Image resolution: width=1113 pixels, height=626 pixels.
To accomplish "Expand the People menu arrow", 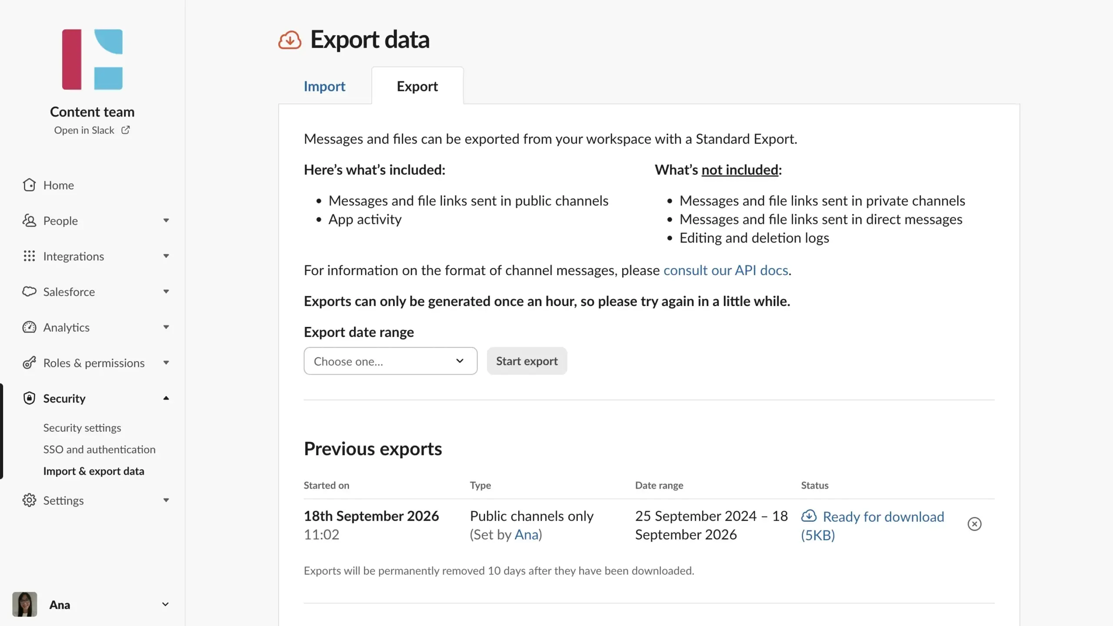I will point(166,220).
